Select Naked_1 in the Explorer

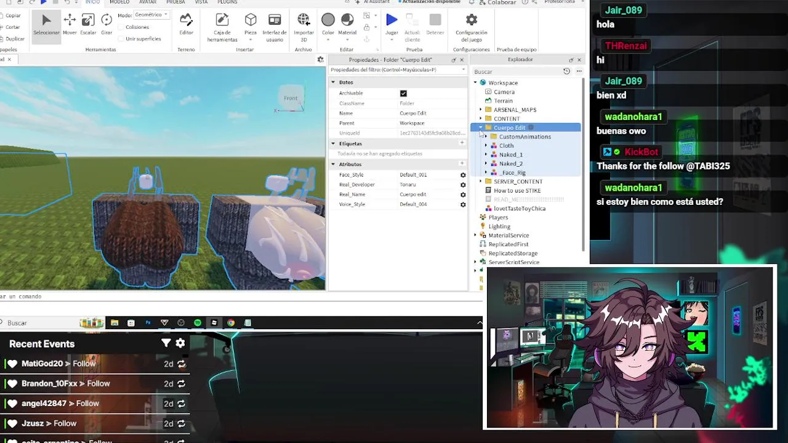pos(511,154)
